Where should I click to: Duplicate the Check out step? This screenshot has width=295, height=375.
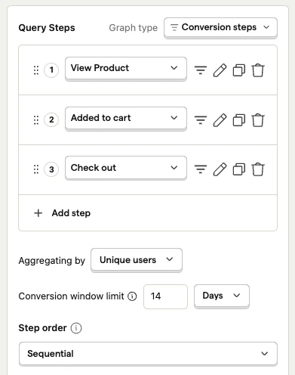[239, 169]
